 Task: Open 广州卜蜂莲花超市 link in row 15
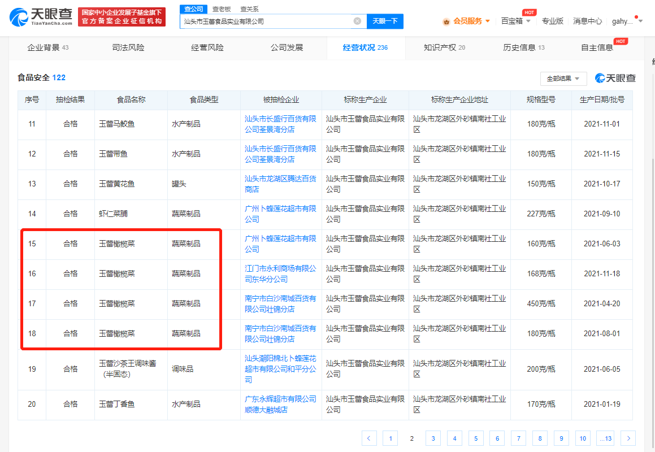280,244
